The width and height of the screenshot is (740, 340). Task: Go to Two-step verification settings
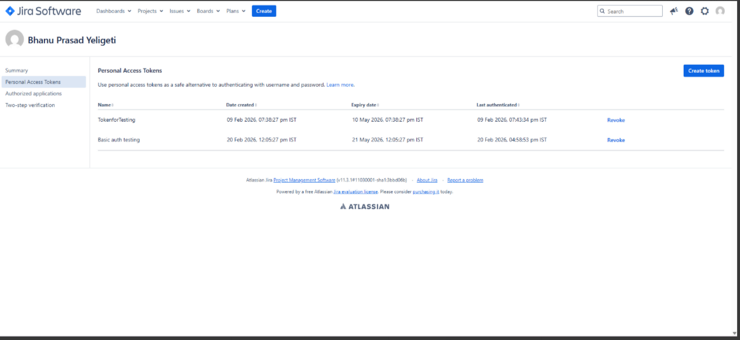point(30,105)
